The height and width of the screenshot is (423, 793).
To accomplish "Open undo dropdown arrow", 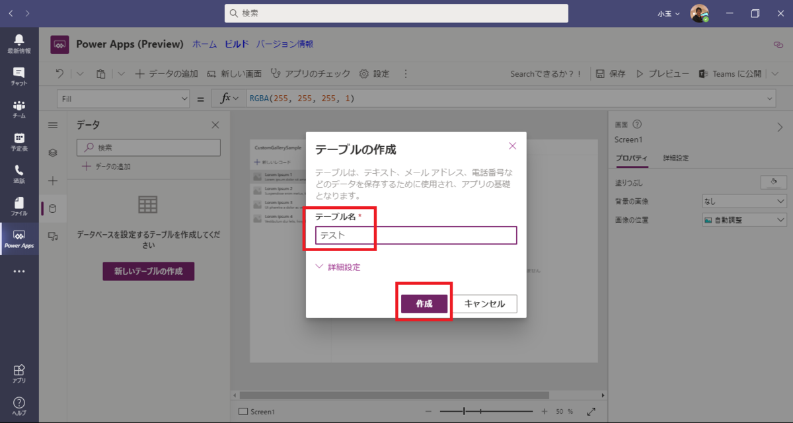I will tap(79, 73).
